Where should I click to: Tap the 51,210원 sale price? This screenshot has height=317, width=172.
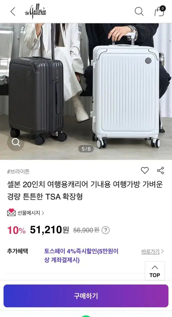pos(49,230)
